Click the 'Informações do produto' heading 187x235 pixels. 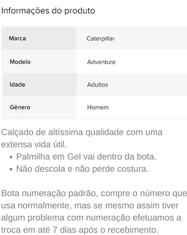coord(48,11)
